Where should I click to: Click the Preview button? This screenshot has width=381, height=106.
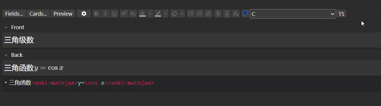pyautogui.click(x=63, y=14)
